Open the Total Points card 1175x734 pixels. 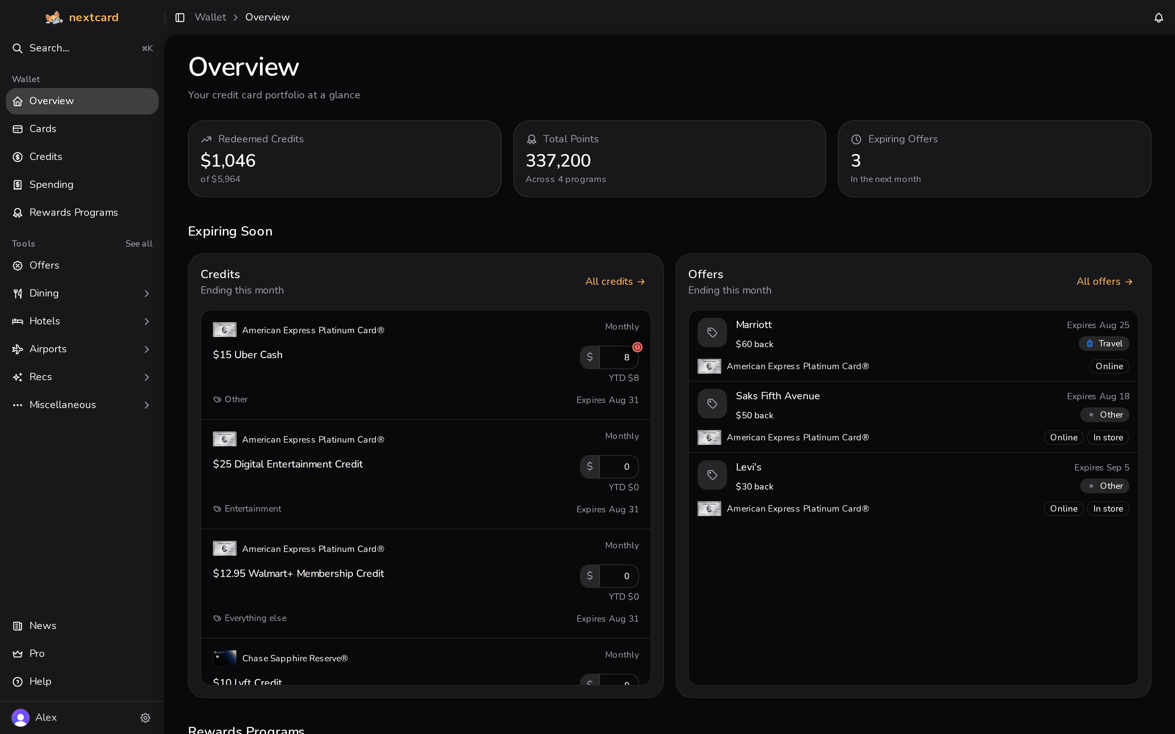click(x=669, y=159)
